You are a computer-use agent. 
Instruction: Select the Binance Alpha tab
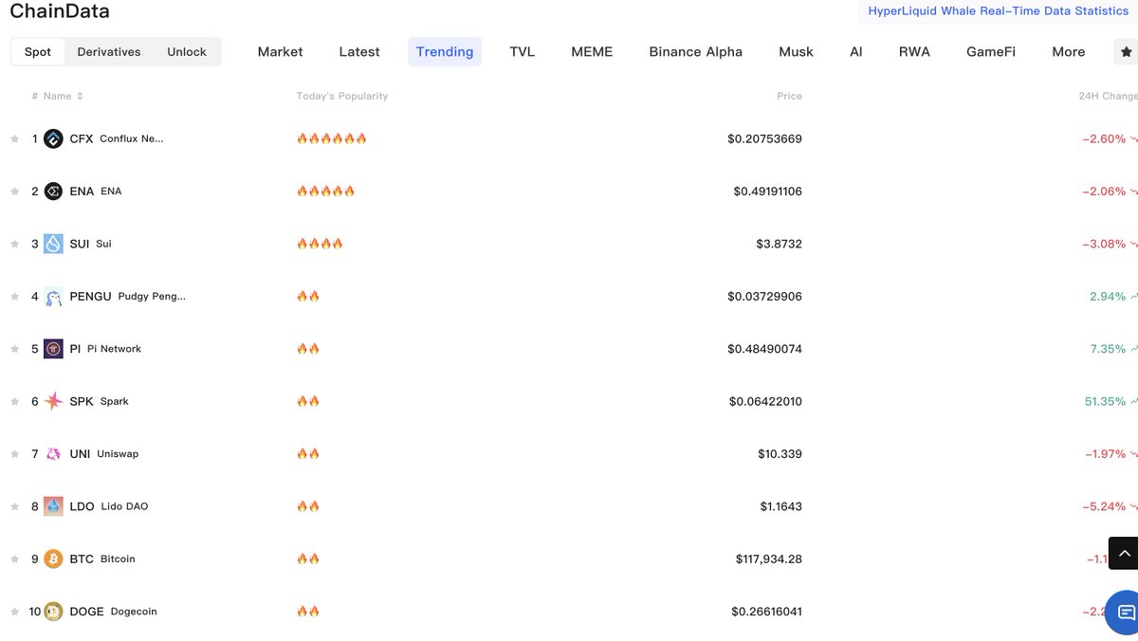(696, 52)
